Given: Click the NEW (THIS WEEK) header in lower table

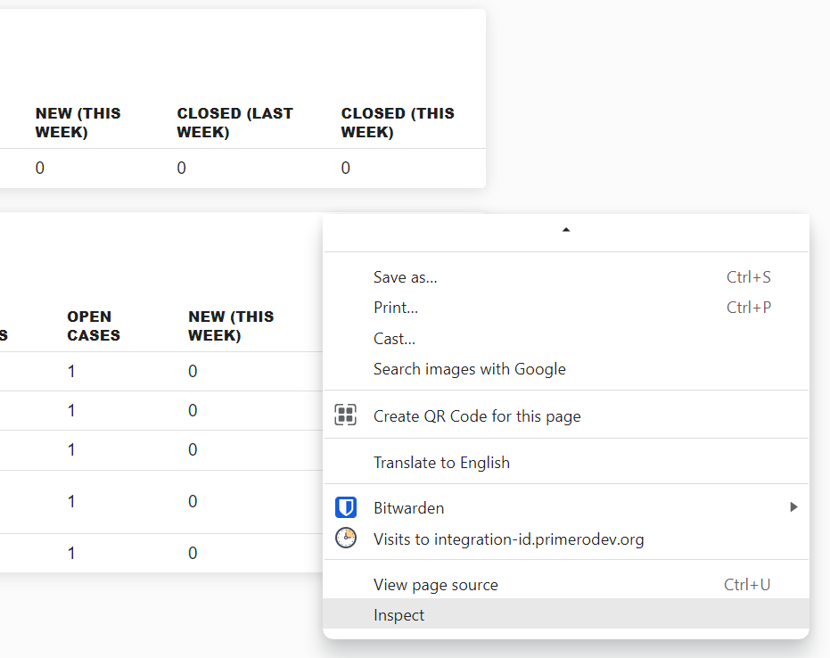Looking at the screenshot, I should pos(231,325).
